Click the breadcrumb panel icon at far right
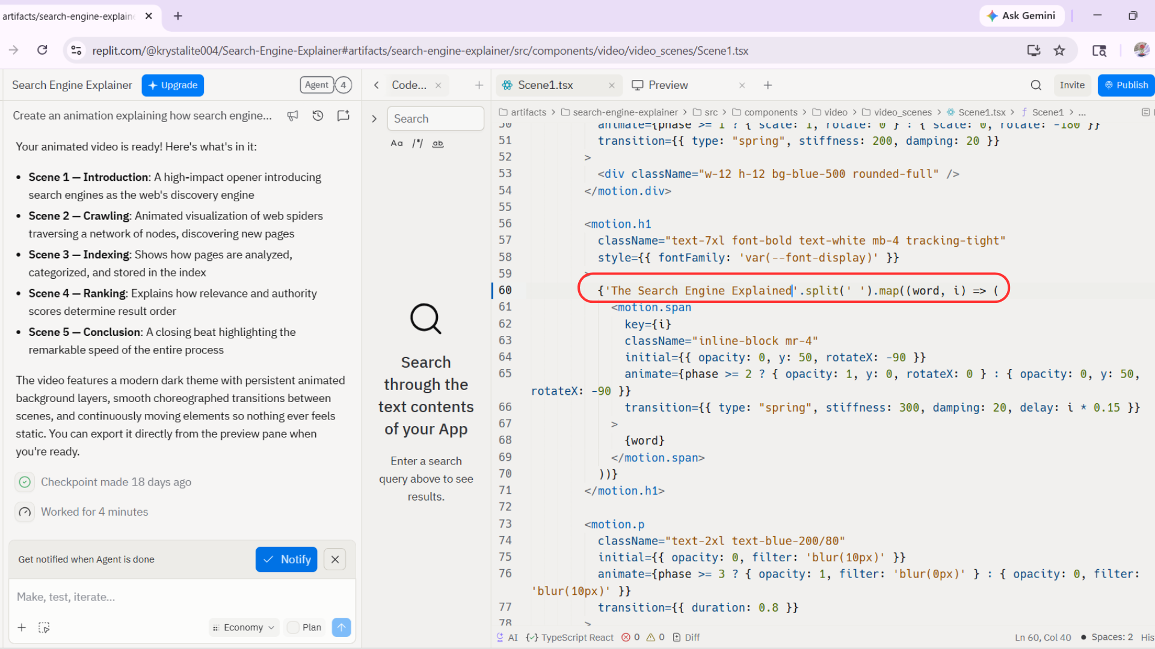 1145,112
